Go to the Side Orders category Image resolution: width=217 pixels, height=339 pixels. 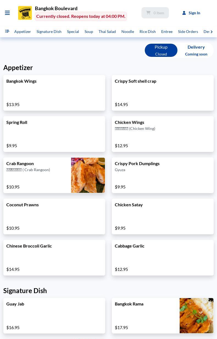coord(188,32)
